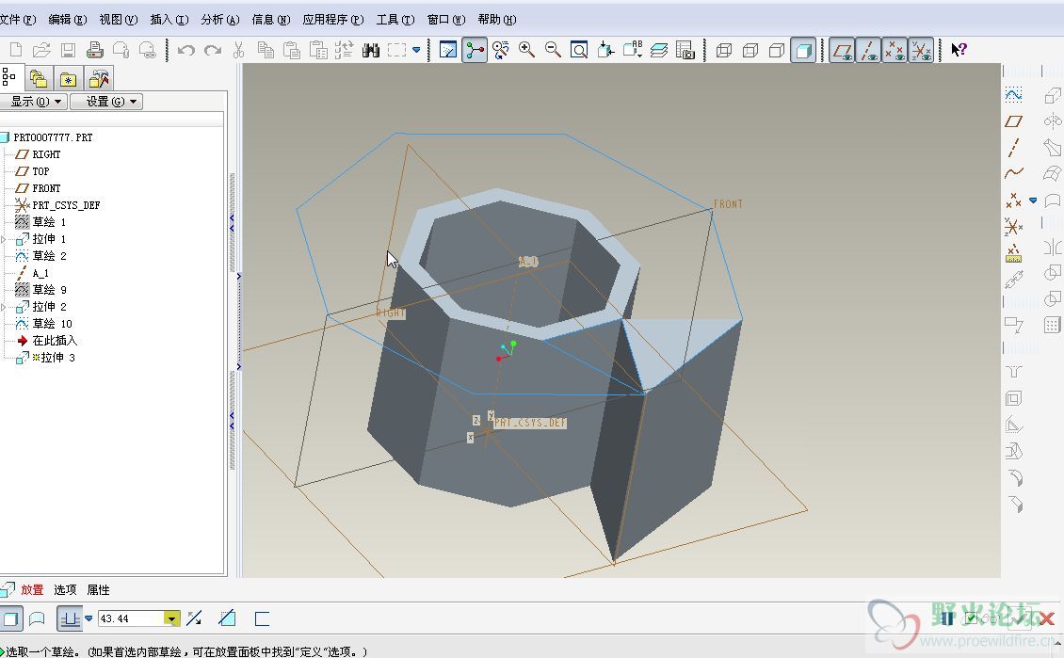Viewport: 1064px width, 658px height.
Task: Open the Find tool with binoculars icon
Action: pos(370,50)
